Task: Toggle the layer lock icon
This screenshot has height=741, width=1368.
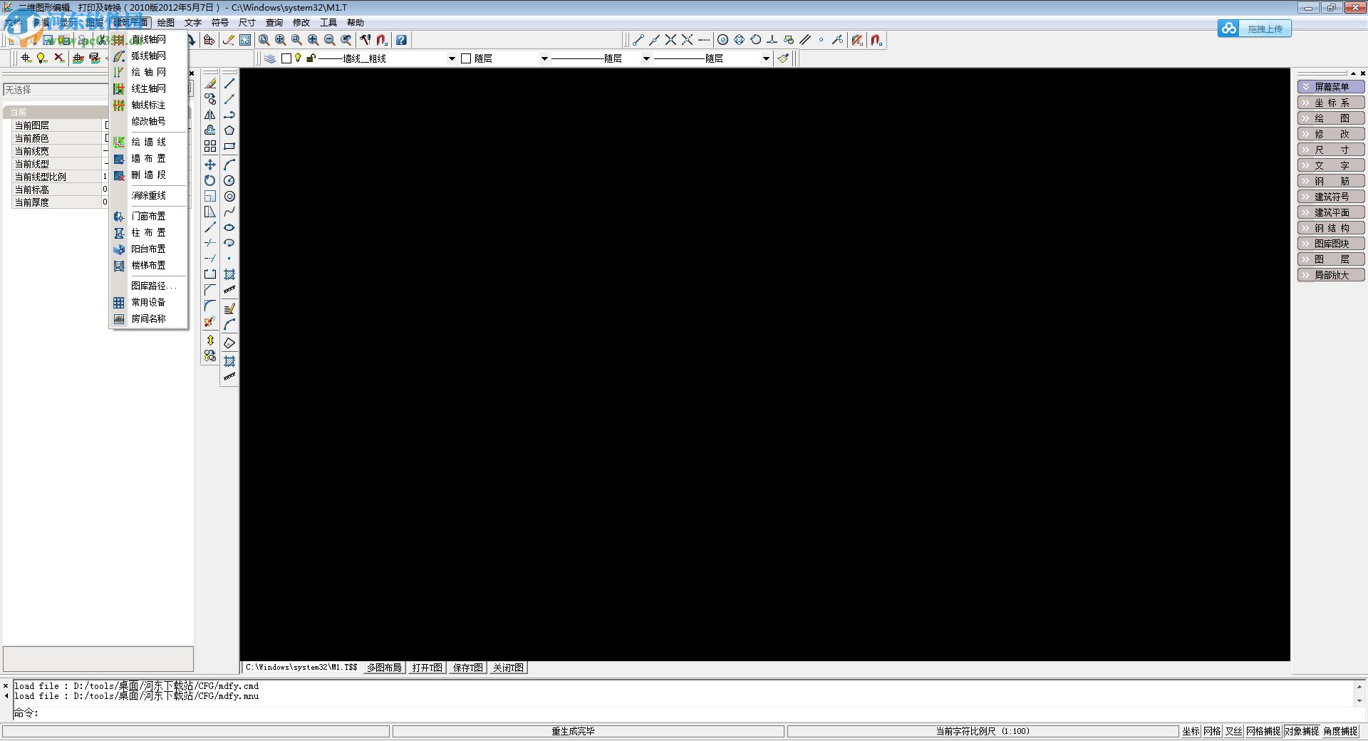Action: (311, 58)
